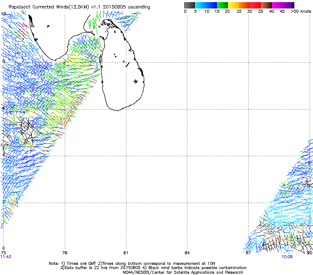The height and width of the screenshot is (275, 313).
Task: Pick the orange 25–30 knots legend segment
Action: pyautogui.click(x=244, y=5)
